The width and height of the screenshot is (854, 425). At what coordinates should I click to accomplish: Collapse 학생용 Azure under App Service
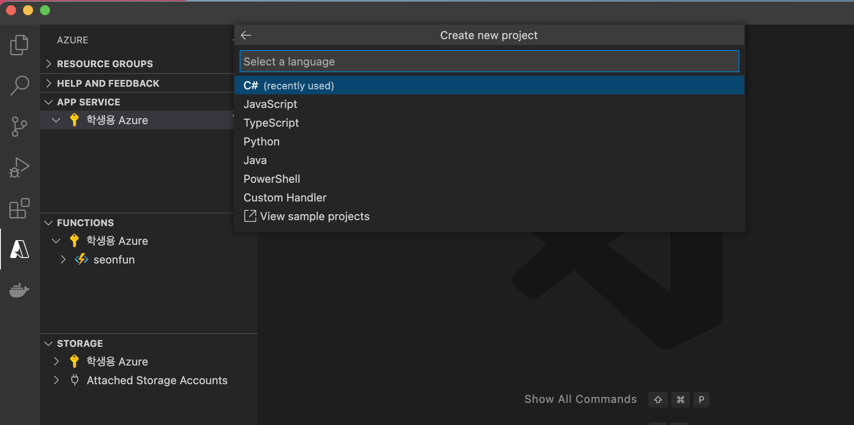[x=56, y=120]
